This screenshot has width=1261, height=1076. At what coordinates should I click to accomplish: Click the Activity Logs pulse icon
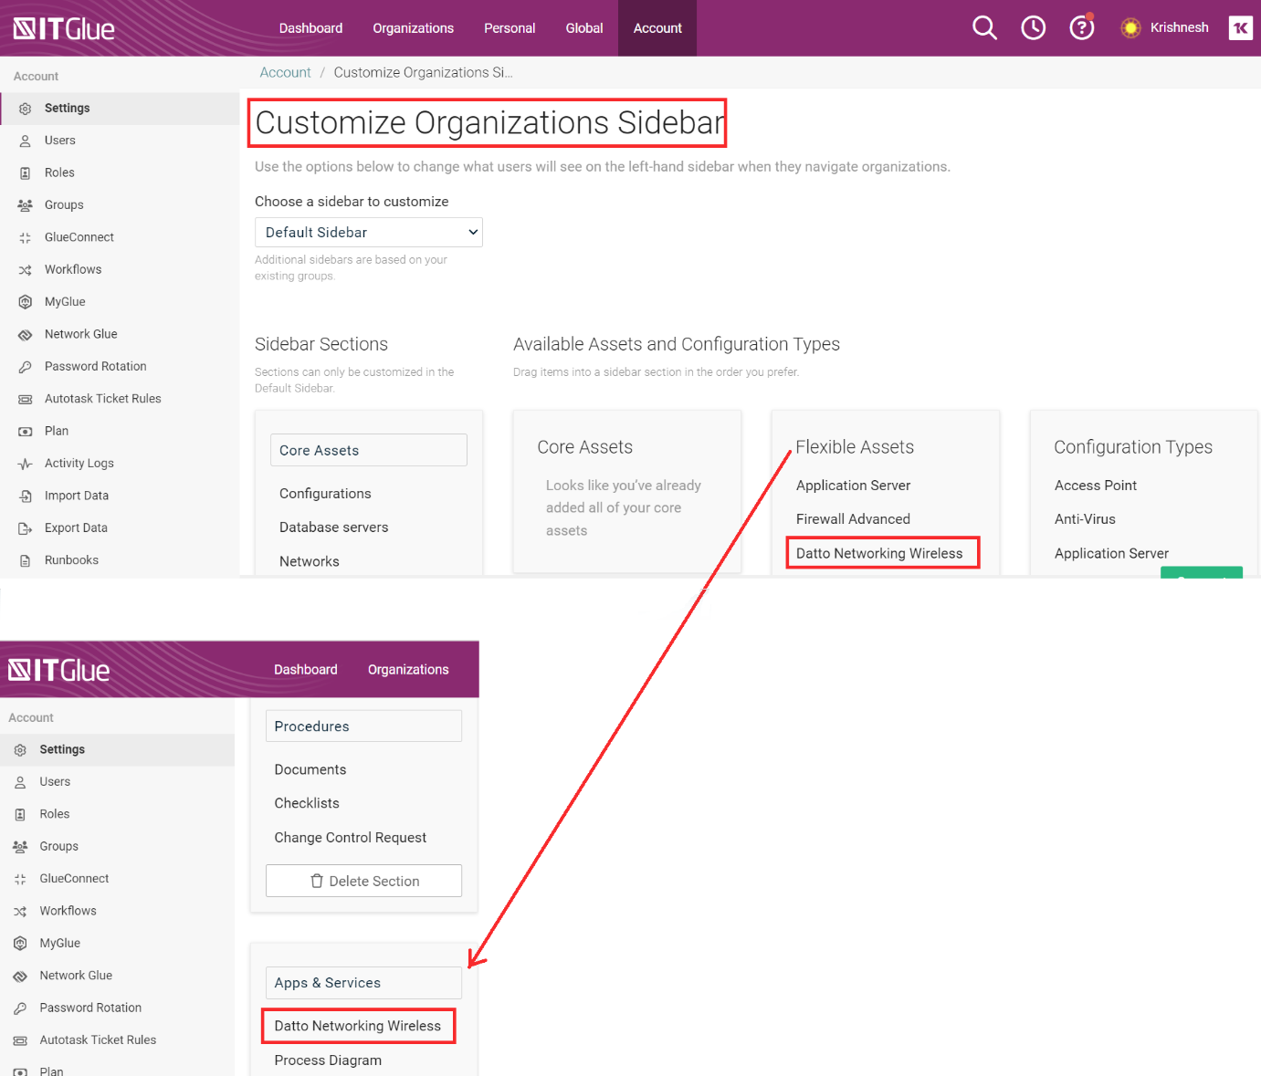26,464
